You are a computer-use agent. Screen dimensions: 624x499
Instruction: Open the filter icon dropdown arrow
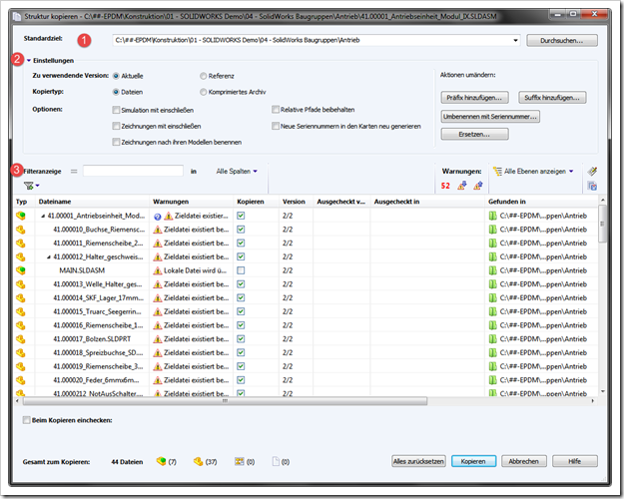click(37, 186)
